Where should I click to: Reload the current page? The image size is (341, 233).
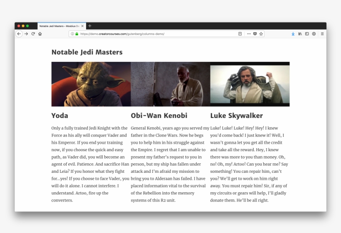(33, 34)
